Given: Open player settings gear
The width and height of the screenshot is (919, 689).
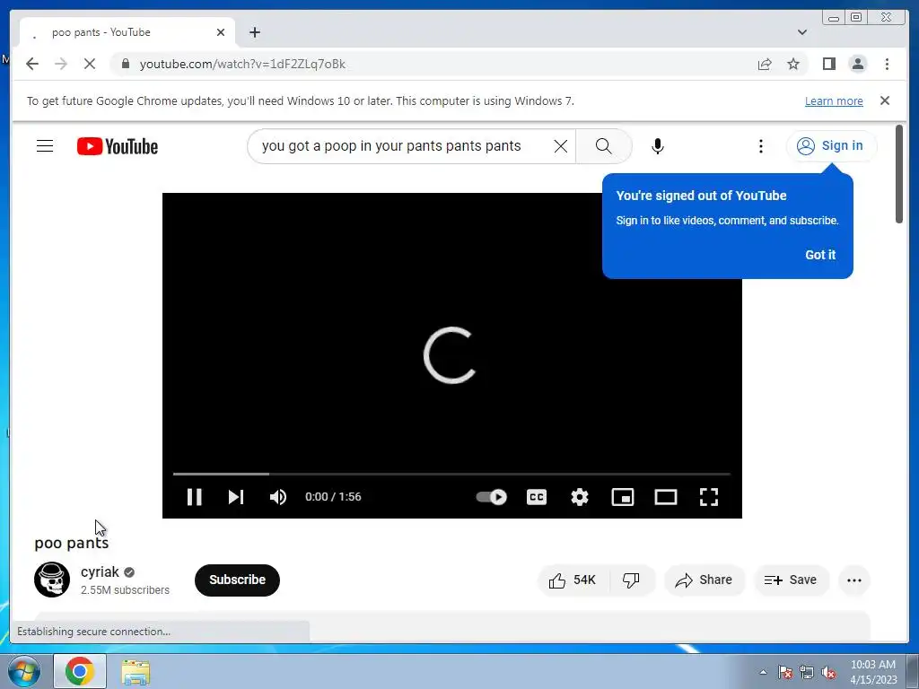Looking at the screenshot, I should (x=580, y=497).
